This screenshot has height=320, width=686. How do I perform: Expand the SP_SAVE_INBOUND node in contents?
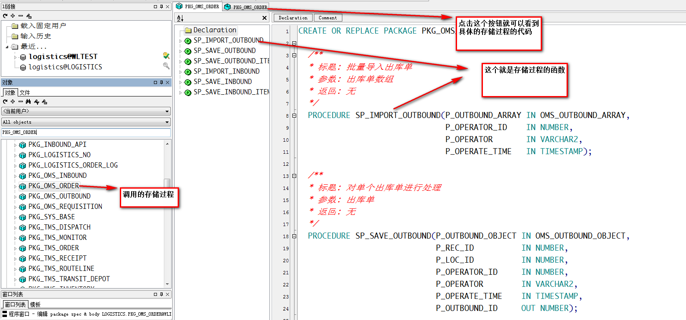coord(181,82)
